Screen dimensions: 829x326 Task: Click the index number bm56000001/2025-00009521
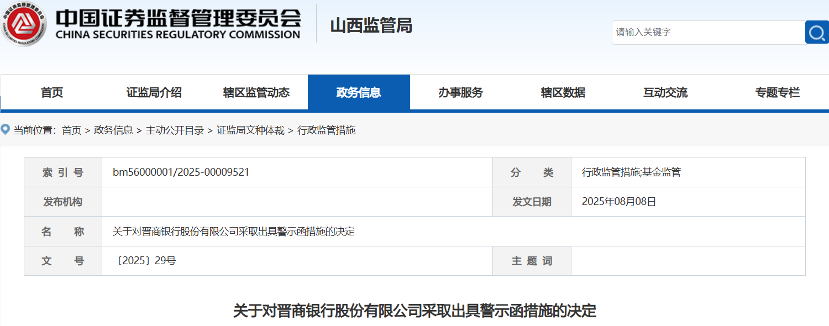(181, 172)
